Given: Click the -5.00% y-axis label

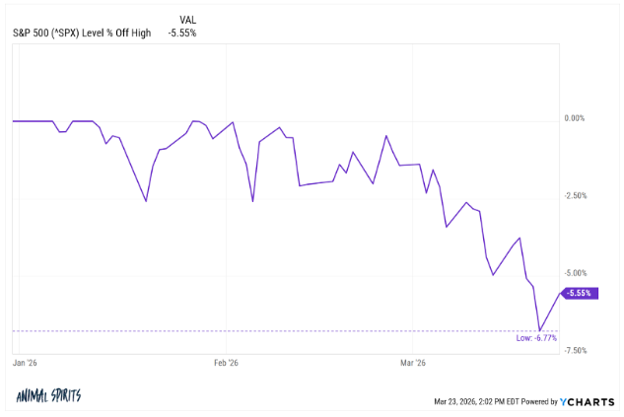Looking at the screenshot, I should 574,272.
